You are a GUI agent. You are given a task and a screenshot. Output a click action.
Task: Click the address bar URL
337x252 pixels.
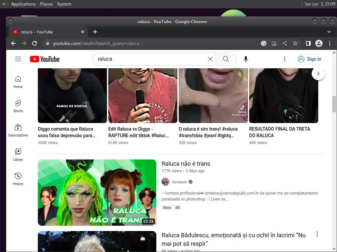[x=96, y=44]
